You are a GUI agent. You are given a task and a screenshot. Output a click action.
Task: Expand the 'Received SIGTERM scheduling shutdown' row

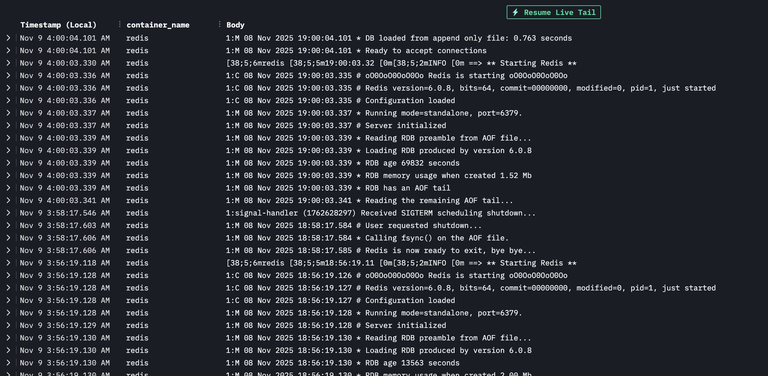(x=8, y=213)
